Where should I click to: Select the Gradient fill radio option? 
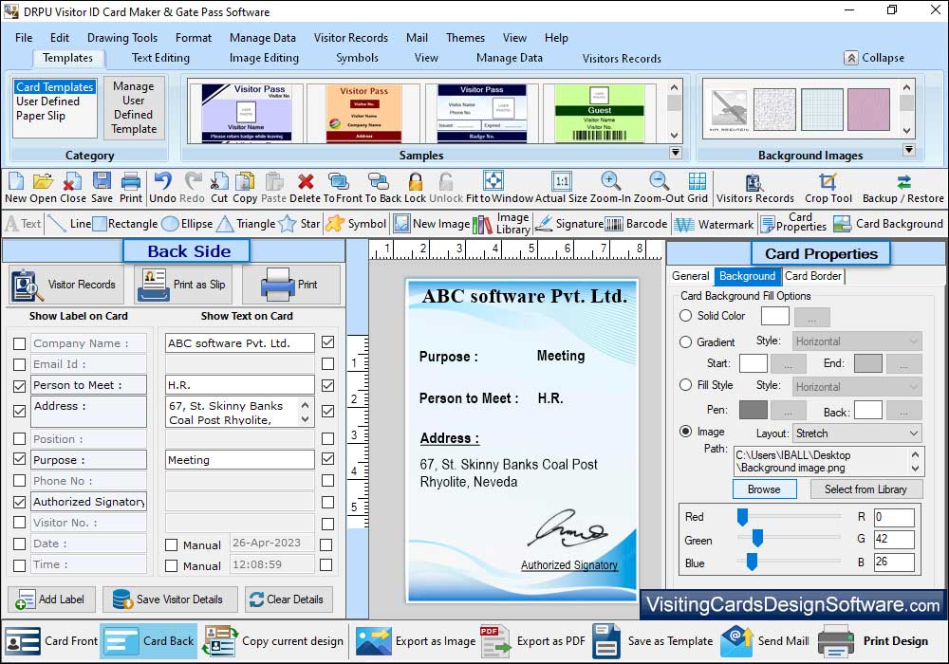coord(685,341)
